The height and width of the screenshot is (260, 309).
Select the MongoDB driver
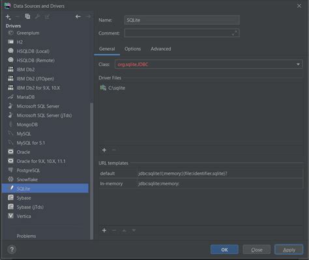pyautogui.click(x=45, y=125)
